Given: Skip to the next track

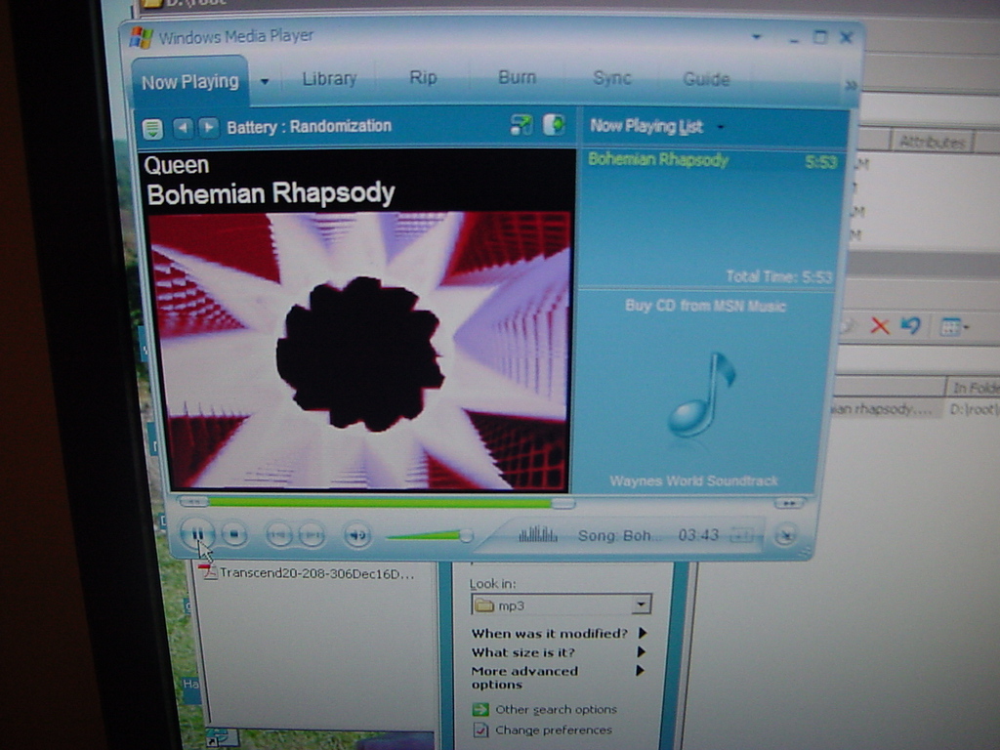Looking at the screenshot, I should pos(312,534).
